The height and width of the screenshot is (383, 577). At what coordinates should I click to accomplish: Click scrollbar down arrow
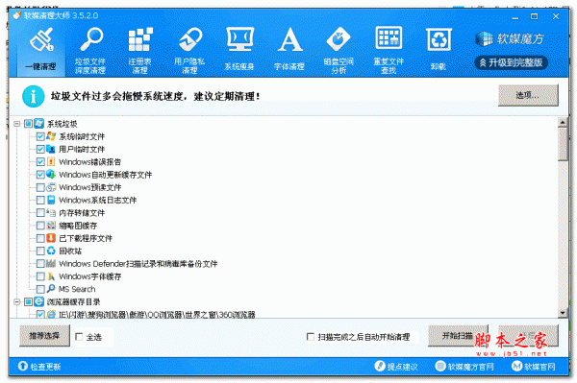tap(563, 313)
